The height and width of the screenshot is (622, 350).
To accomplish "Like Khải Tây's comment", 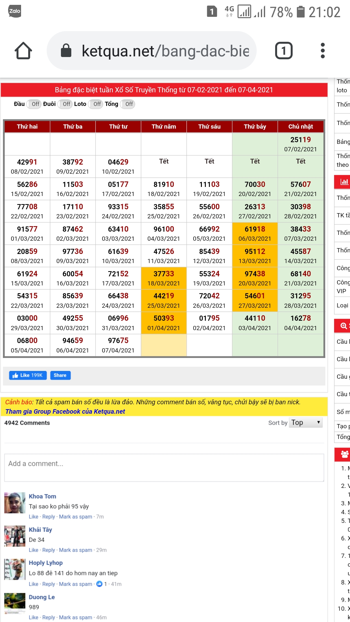I will (33, 550).
